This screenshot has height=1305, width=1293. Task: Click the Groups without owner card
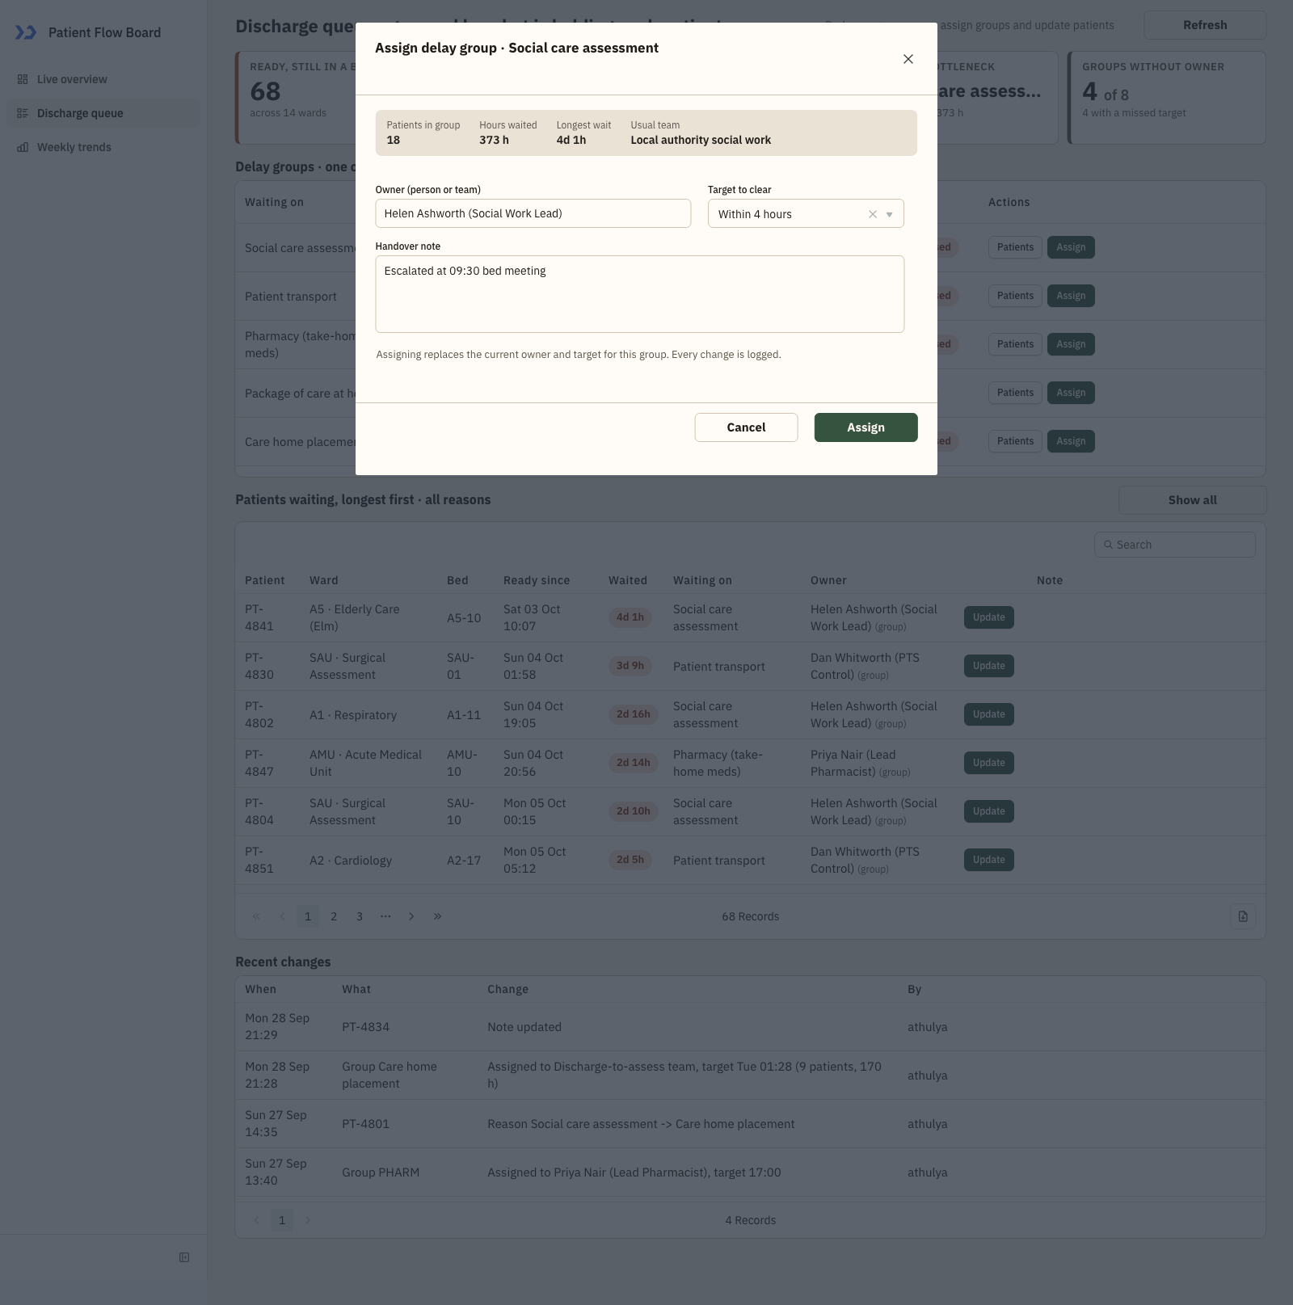1167,98
